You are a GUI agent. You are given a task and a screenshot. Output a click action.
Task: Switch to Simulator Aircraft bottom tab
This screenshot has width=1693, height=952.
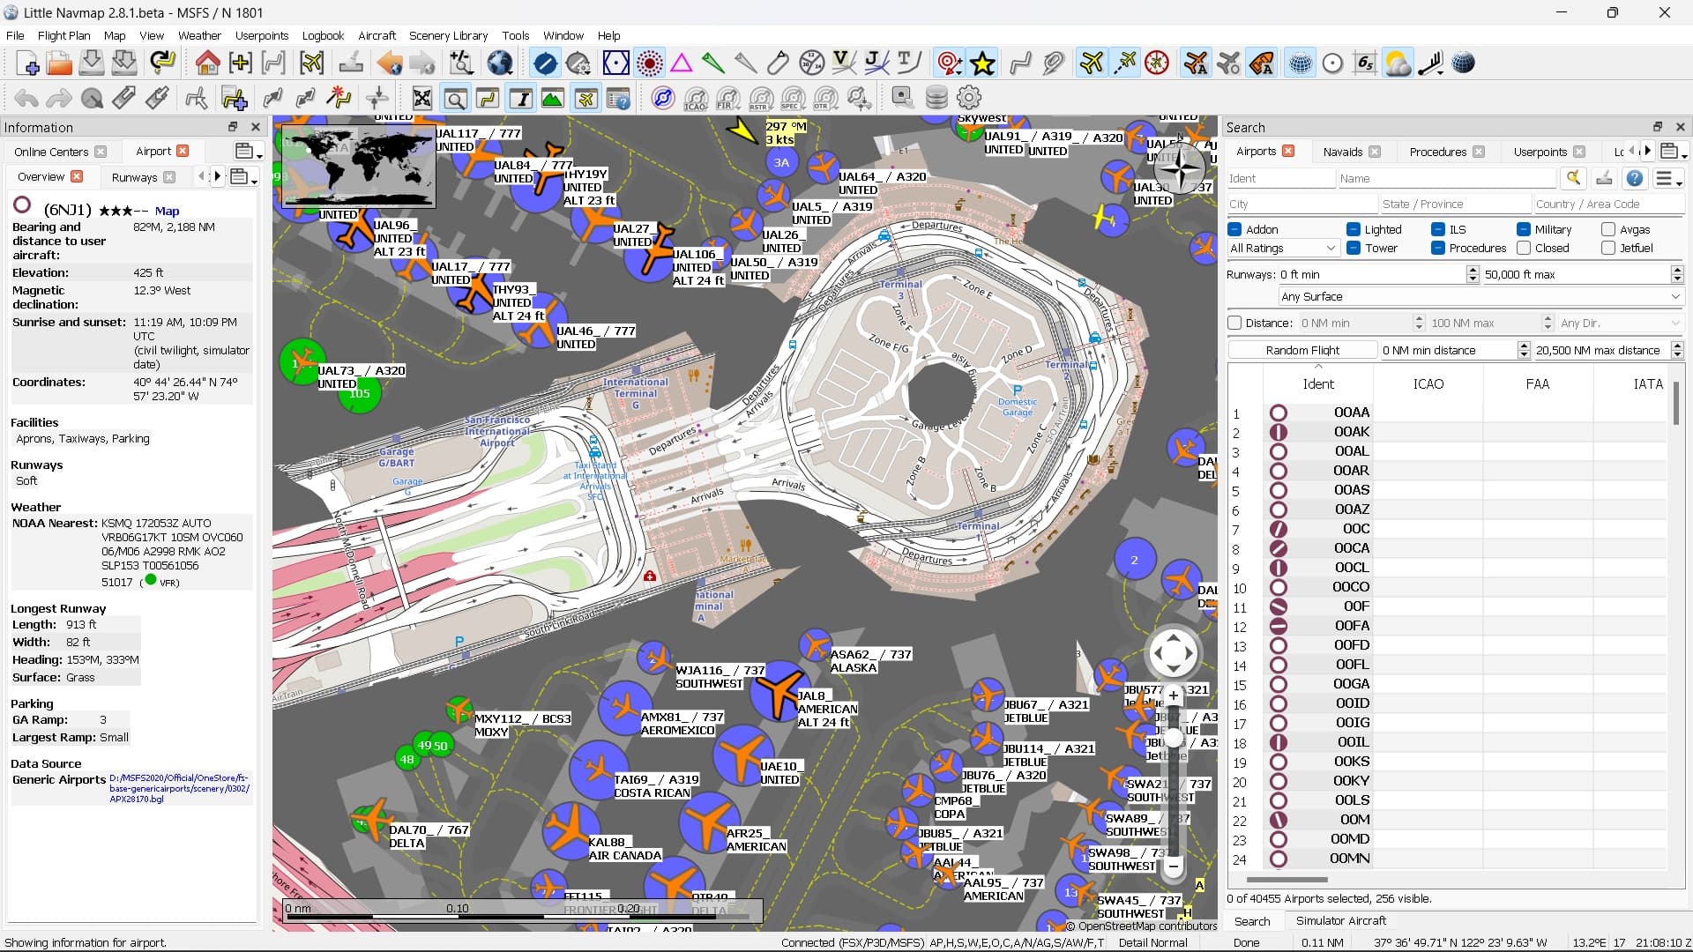tap(1340, 920)
